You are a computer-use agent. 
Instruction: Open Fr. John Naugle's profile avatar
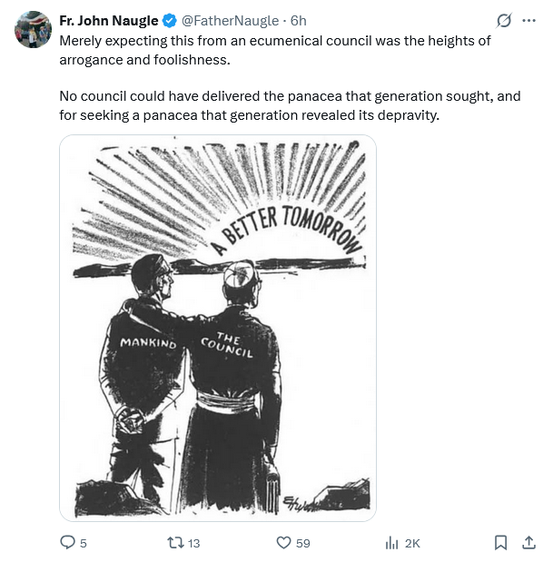click(x=33, y=29)
